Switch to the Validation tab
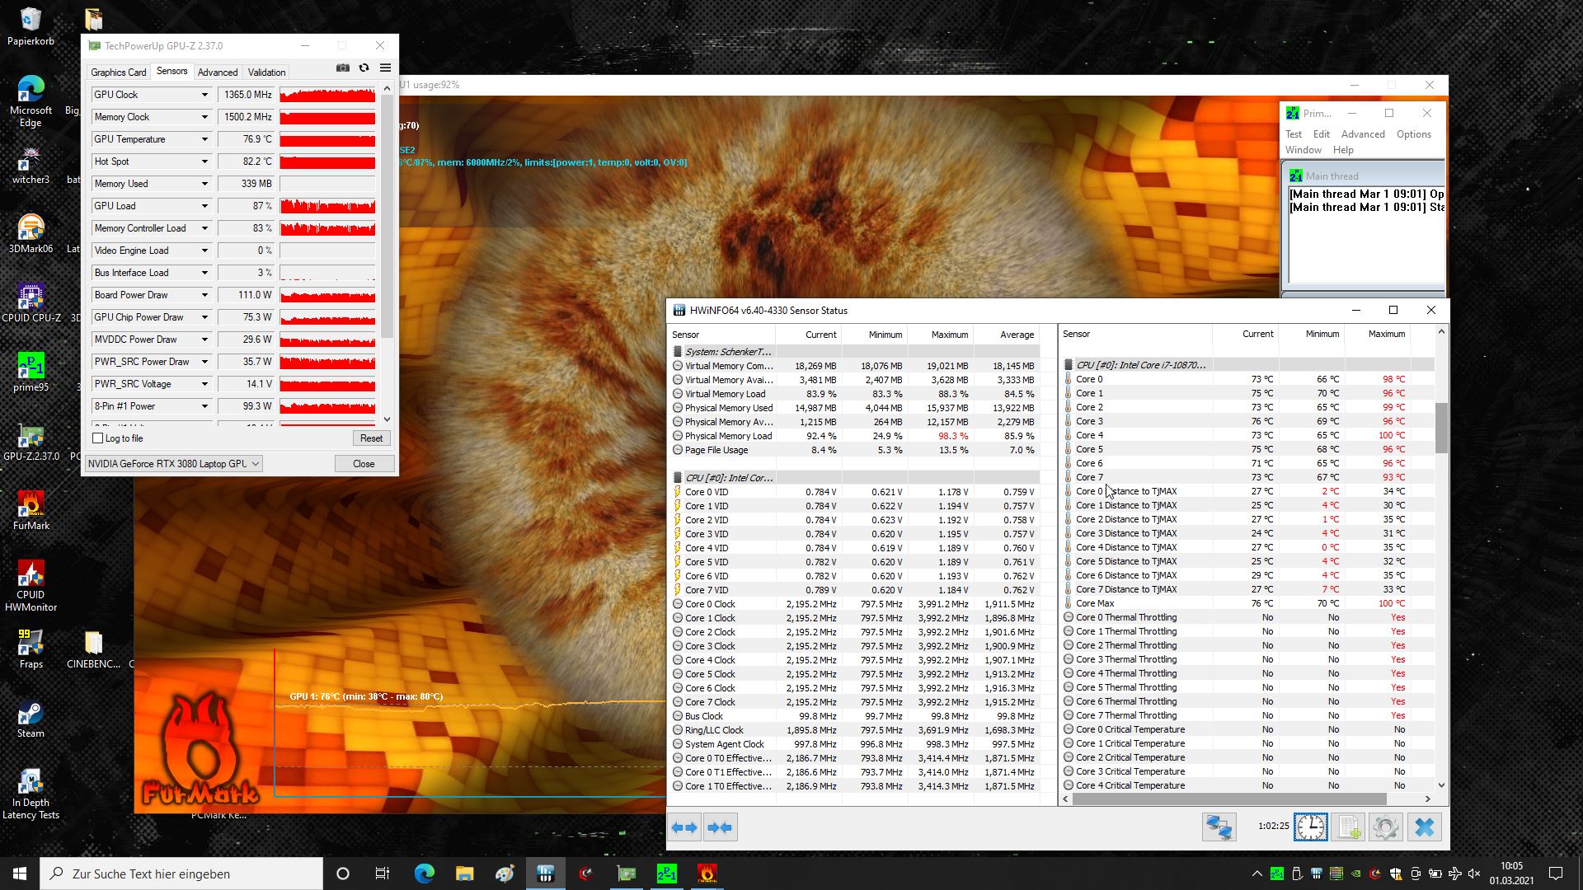This screenshot has width=1583, height=890. coord(266,73)
